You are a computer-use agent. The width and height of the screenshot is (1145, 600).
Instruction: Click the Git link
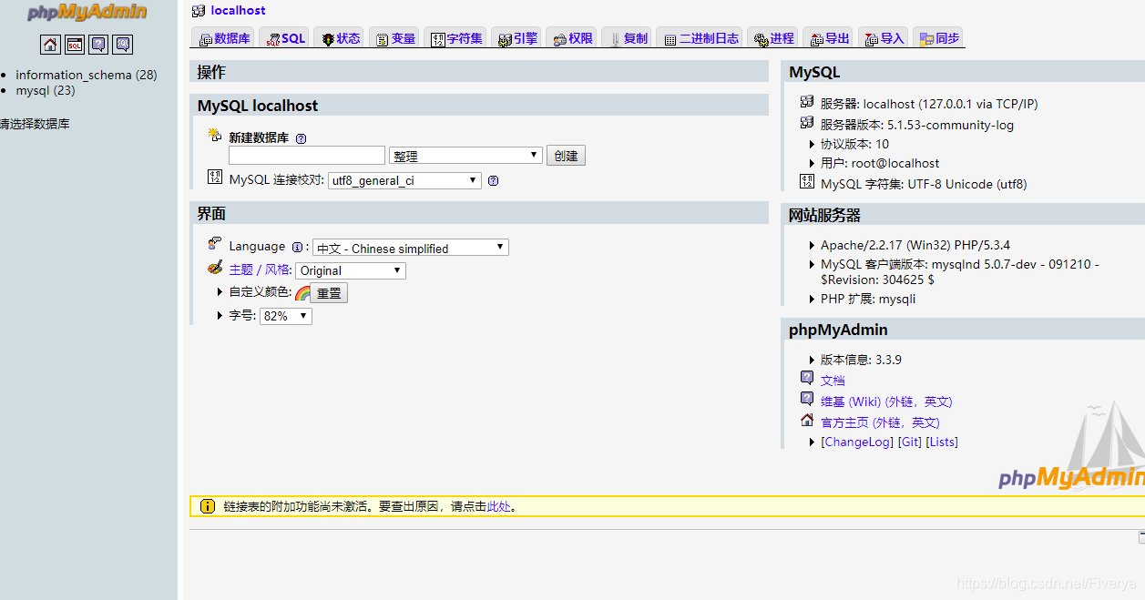910,442
